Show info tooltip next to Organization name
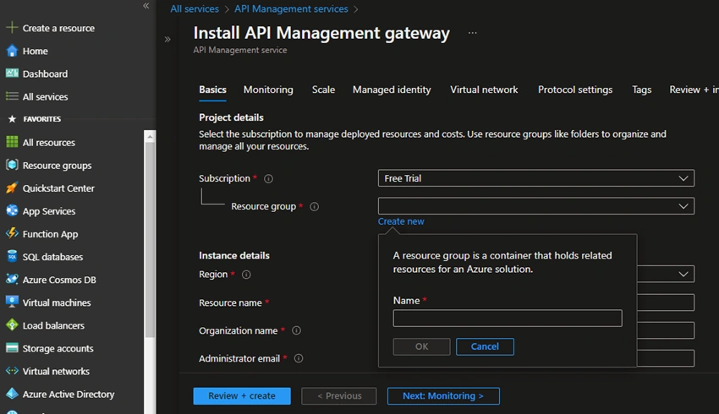 297,330
